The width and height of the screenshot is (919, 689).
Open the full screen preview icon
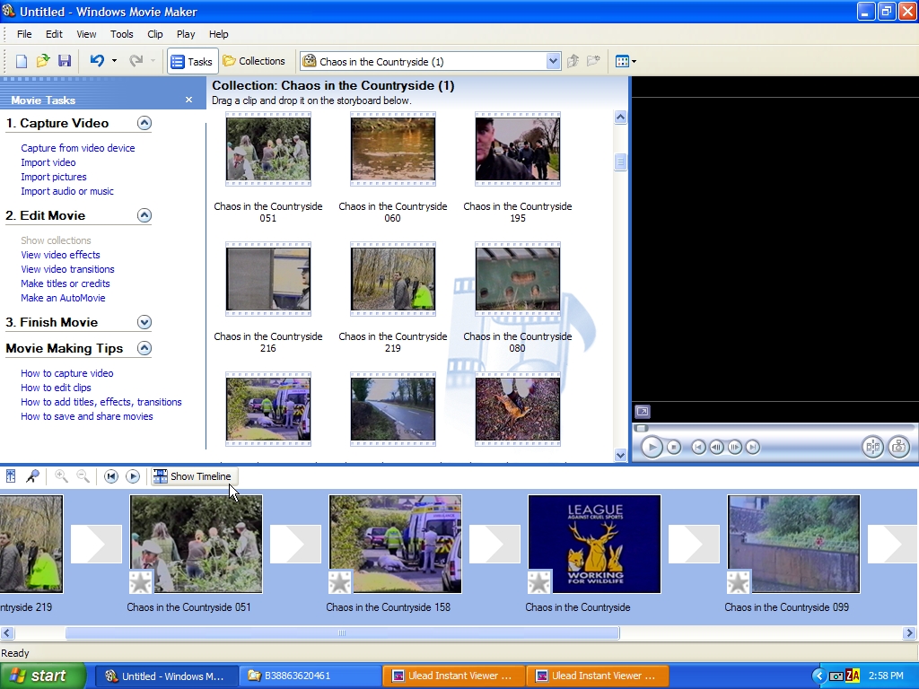[x=642, y=412]
